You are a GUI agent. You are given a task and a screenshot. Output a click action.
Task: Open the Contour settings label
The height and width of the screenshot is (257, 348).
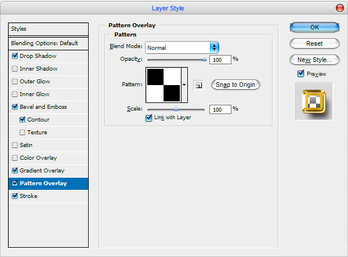point(38,120)
